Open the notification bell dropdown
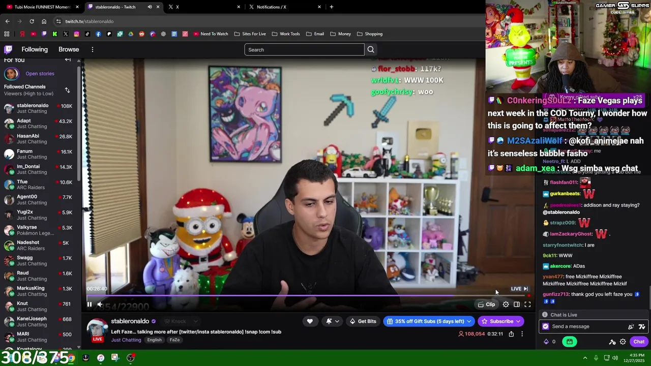The width and height of the screenshot is (651, 366). coord(333,321)
